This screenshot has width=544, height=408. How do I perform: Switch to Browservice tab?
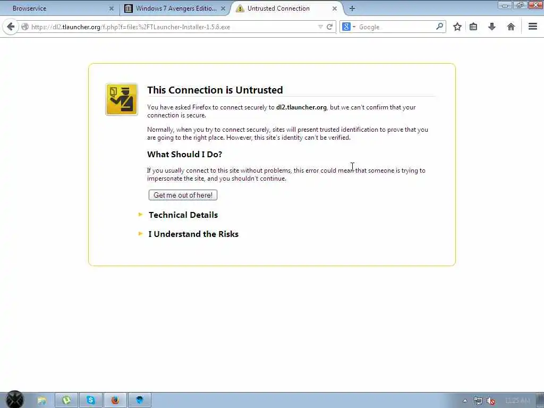[x=60, y=8]
